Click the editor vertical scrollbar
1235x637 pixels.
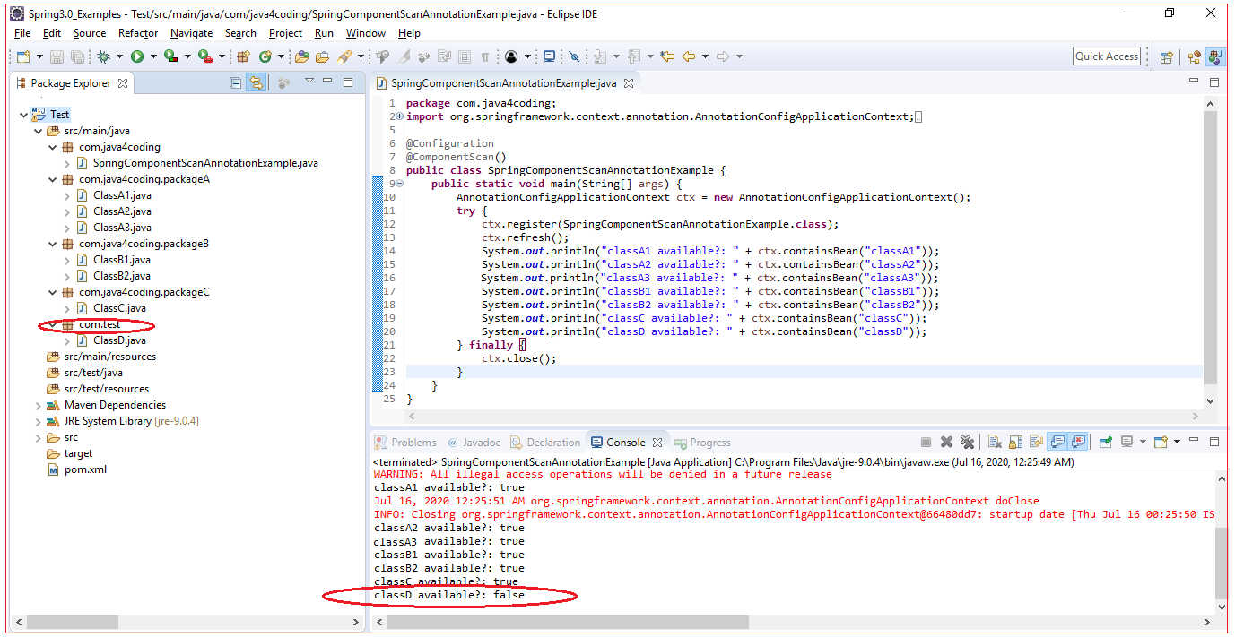point(1210,246)
